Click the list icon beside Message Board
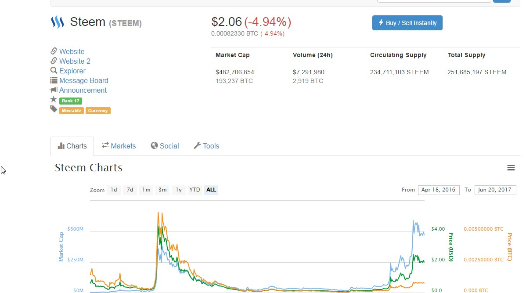526x293 pixels. tap(54, 80)
